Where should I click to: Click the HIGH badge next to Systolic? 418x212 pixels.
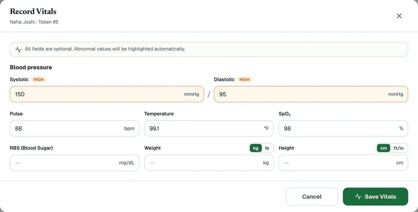coord(39,79)
